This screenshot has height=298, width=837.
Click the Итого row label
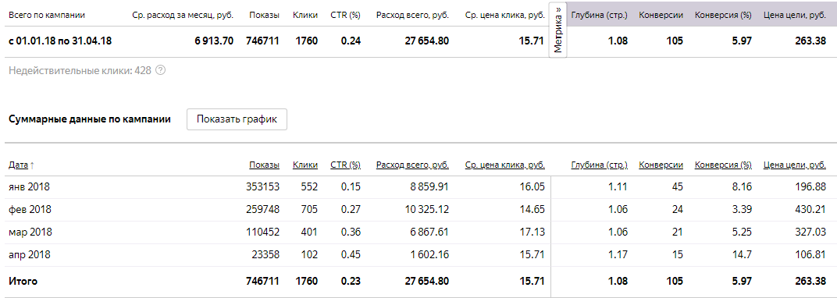pos(23,281)
